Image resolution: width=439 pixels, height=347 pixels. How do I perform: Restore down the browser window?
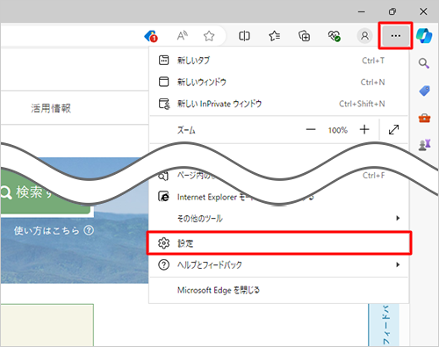coord(392,11)
